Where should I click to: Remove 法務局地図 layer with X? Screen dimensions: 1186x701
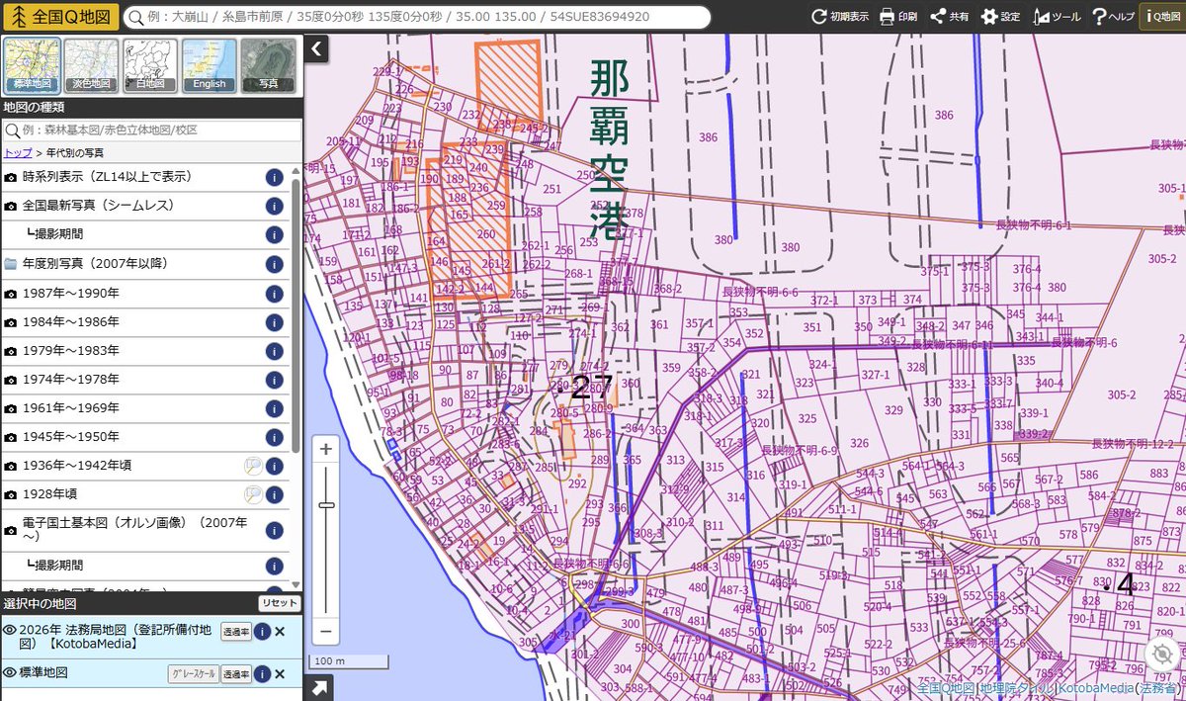280,632
